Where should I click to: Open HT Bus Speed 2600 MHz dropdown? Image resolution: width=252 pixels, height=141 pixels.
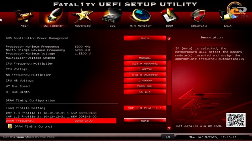pyautogui.click(x=145, y=86)
